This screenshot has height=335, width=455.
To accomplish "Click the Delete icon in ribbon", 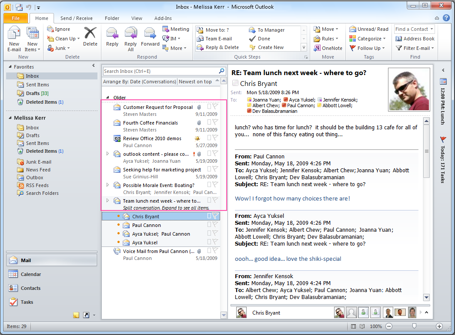I will (x=90, y=34).
